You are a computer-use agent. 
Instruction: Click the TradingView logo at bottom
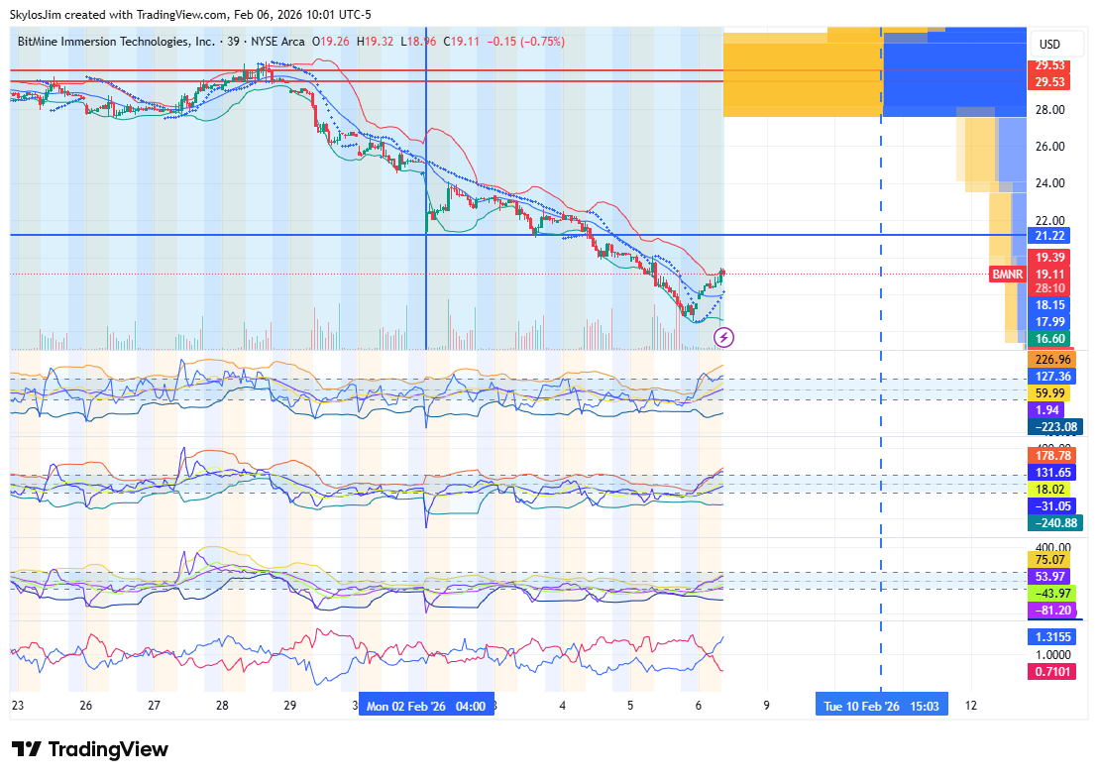(90, 749)
